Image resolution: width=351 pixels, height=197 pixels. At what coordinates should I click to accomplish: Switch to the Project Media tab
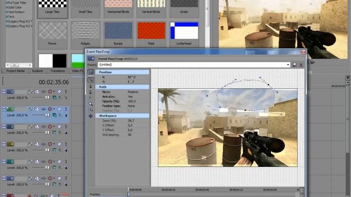[x=15, y=71]
